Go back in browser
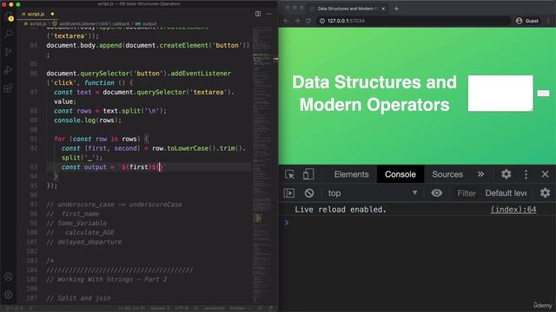Viewport: 556px width, 312px height. click(x=286, y=21)
